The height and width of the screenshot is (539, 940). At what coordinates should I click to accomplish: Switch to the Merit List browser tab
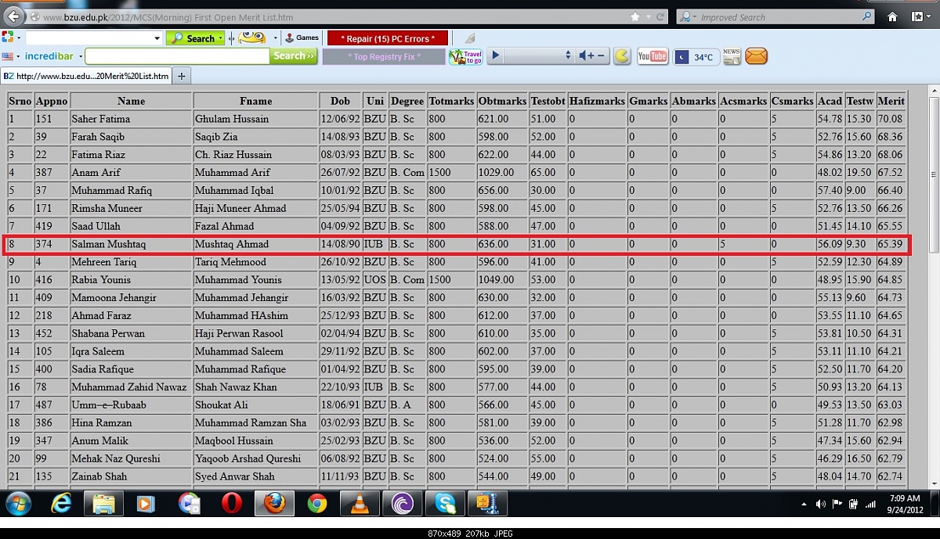[x=86, y=76]
